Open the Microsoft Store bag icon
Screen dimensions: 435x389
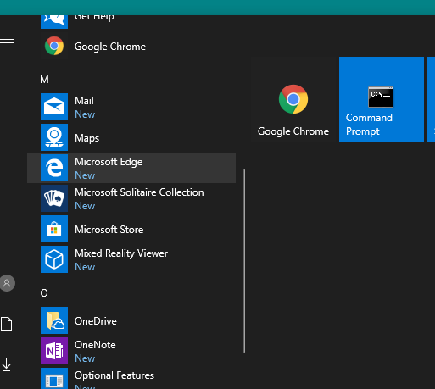[x=54, y=229]
